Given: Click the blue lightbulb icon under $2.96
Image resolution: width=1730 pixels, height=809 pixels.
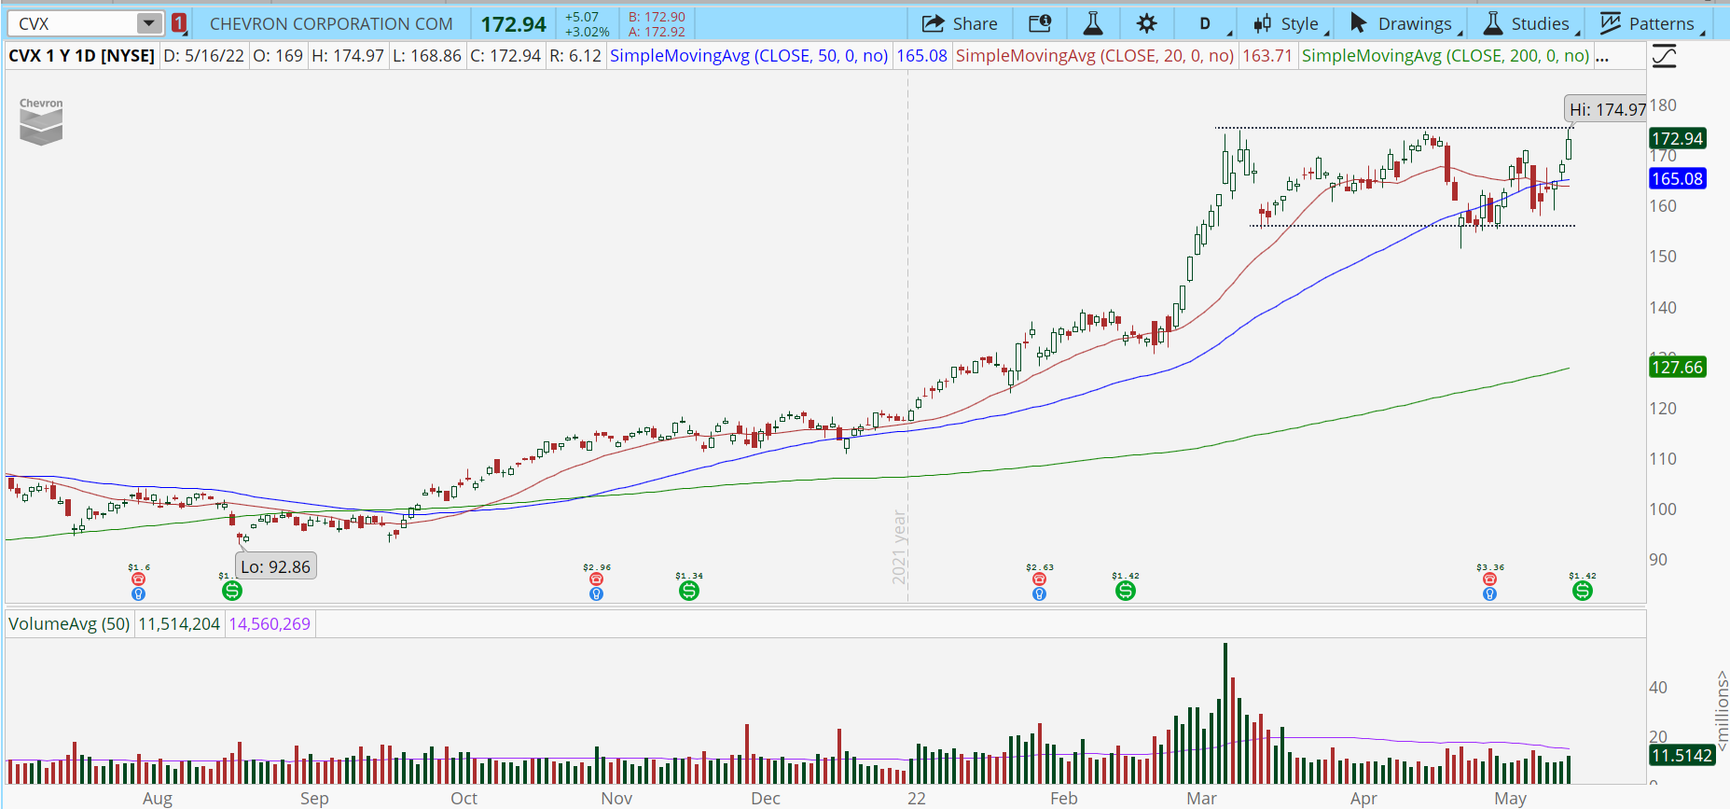Looking at the screenshot, I should [x=596, y=593].
